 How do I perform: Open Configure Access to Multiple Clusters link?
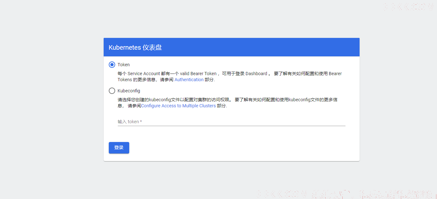[x=179, y=106]
